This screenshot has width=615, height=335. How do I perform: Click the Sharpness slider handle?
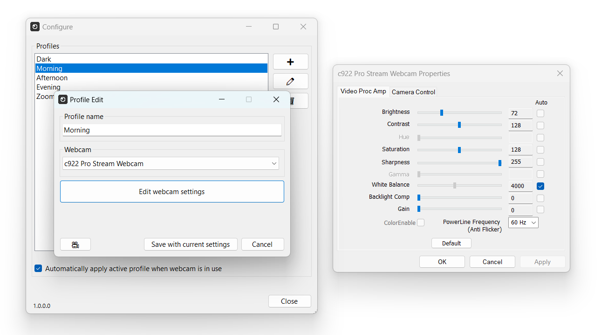[x=499, y=163]
